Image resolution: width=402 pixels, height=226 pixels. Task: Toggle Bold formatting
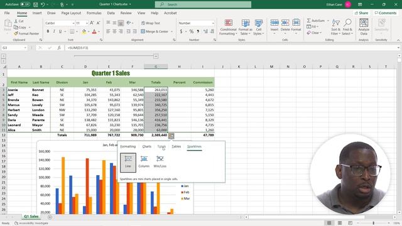pos(48,31)
